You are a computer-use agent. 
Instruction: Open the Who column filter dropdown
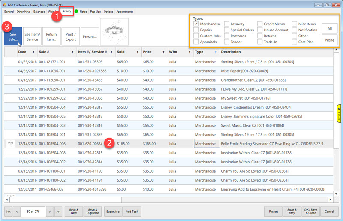[189, 52]
